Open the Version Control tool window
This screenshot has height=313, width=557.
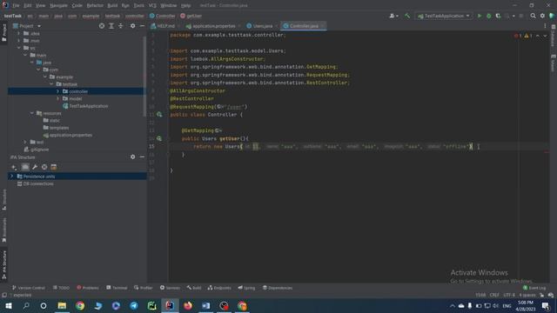coord(29,288)
